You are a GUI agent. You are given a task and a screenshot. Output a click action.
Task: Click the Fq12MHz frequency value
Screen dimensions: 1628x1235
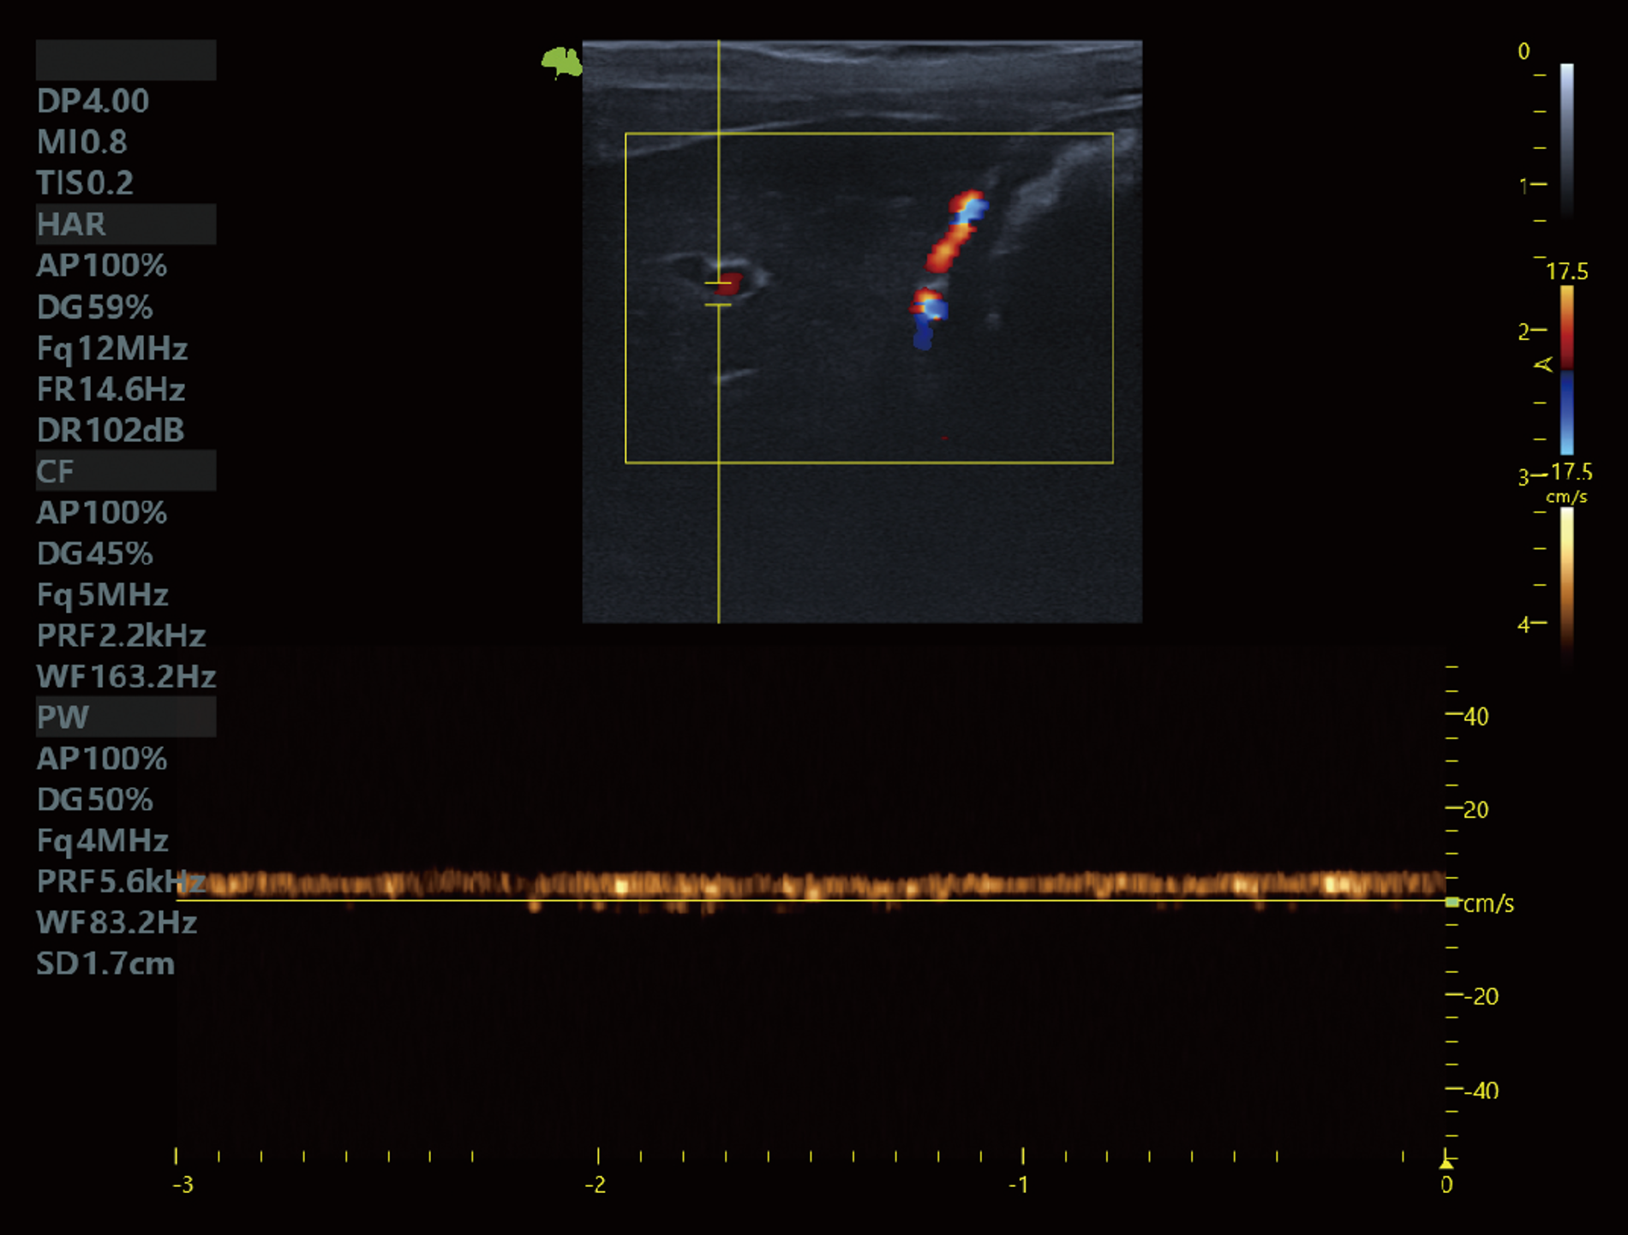[112, 349]
